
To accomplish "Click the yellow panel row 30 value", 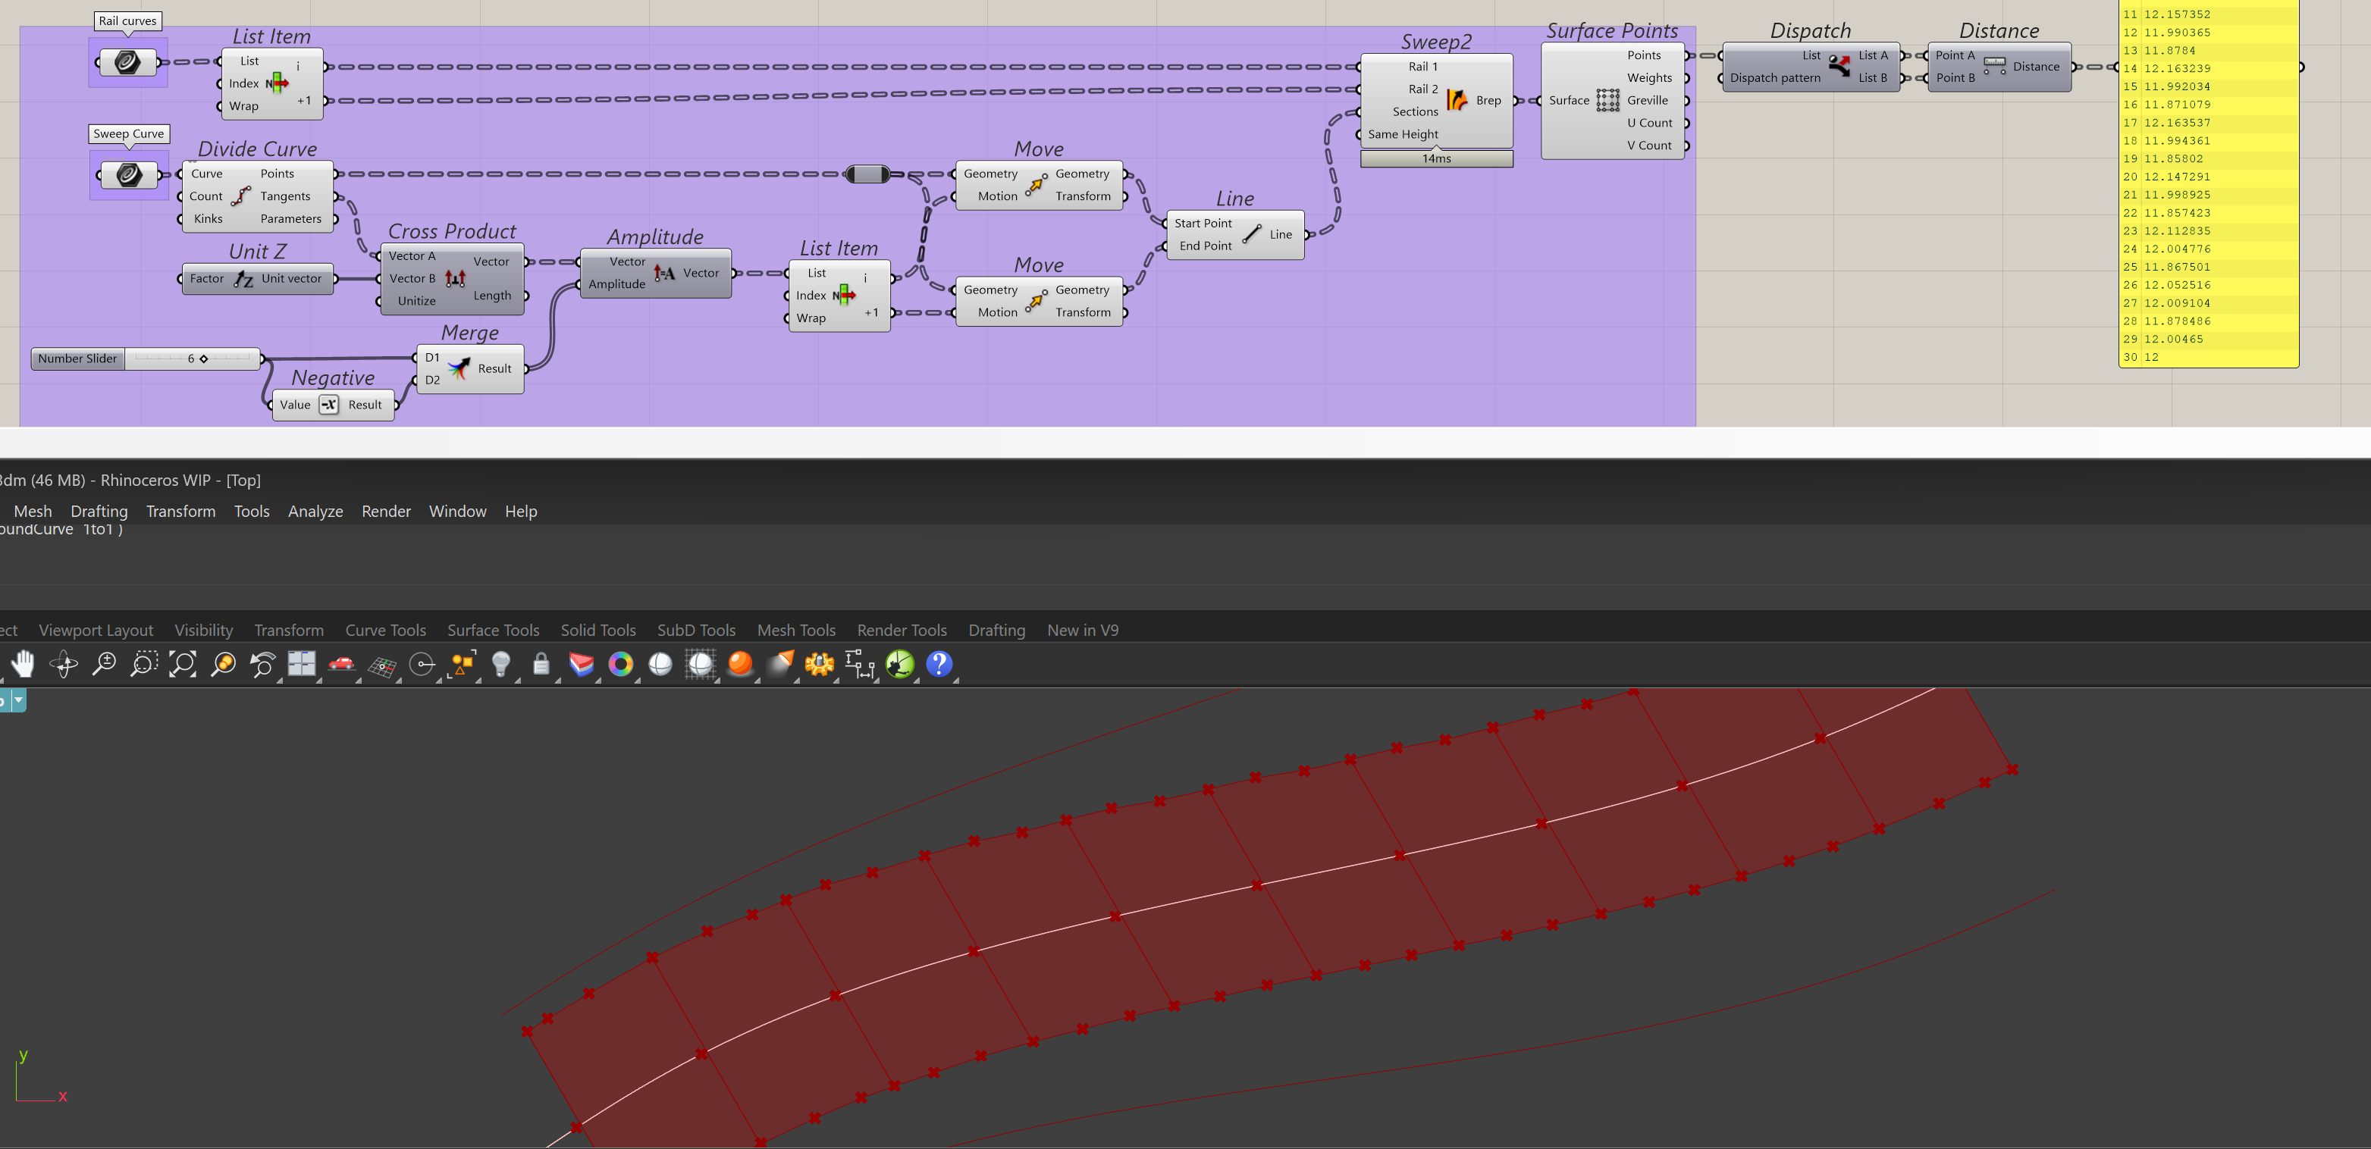I will [2150, 357].
